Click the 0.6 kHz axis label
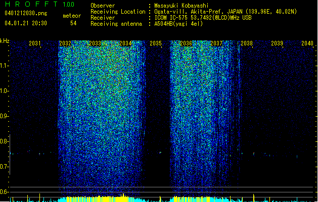 coord(4,192)
